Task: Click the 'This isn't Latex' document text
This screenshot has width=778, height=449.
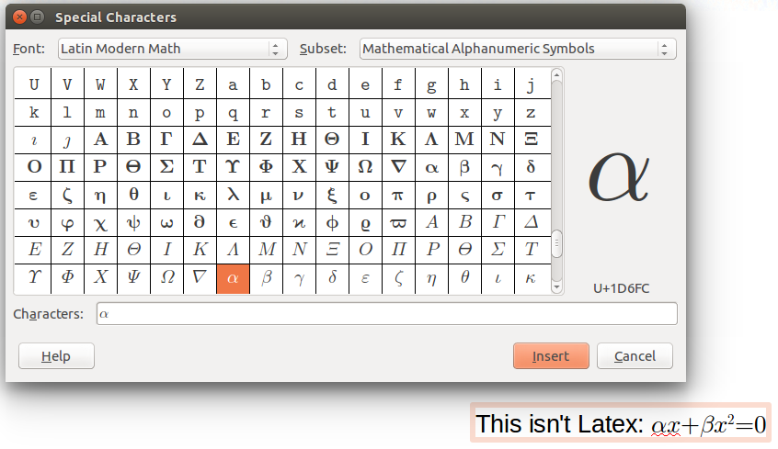Action: pyautogui.click(x=559, y=424)
